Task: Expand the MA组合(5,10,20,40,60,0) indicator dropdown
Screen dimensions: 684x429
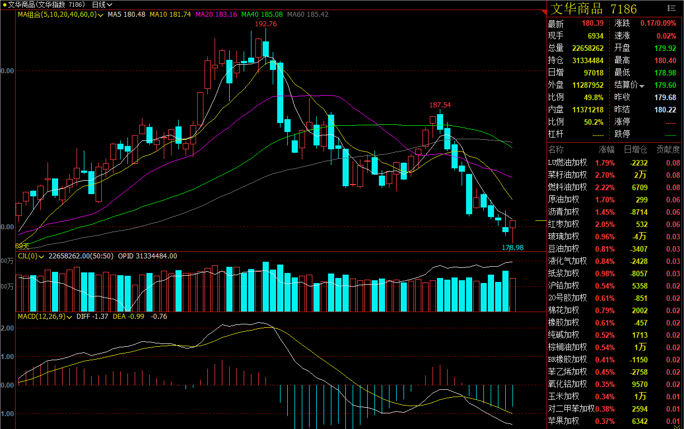Action: [x=100, y=15]
